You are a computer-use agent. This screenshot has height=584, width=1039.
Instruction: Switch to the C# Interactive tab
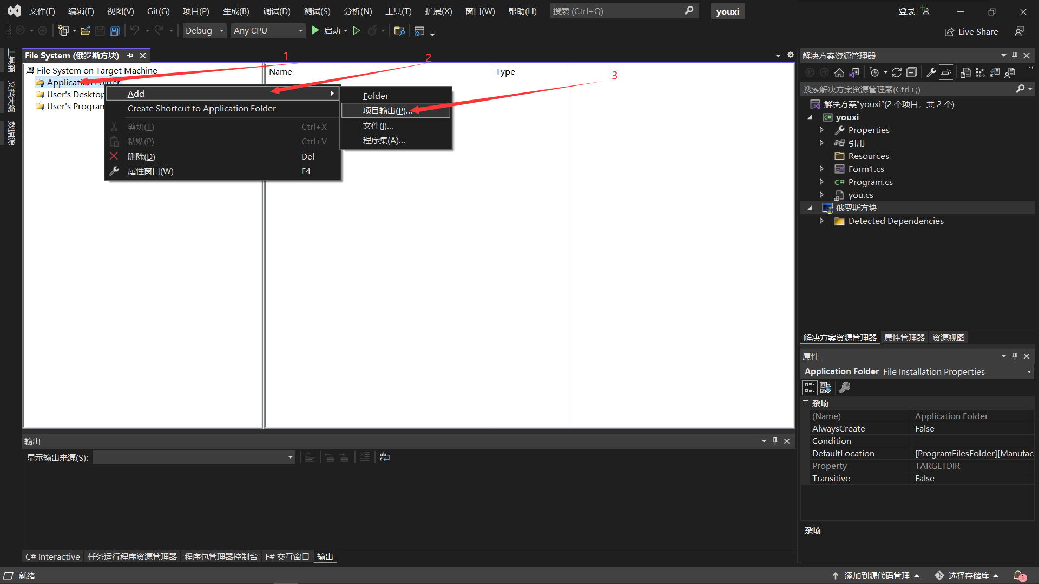click(52, 557)
